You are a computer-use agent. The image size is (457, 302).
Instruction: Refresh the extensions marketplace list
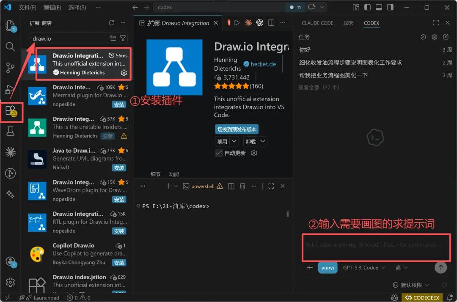click(112, 23)
